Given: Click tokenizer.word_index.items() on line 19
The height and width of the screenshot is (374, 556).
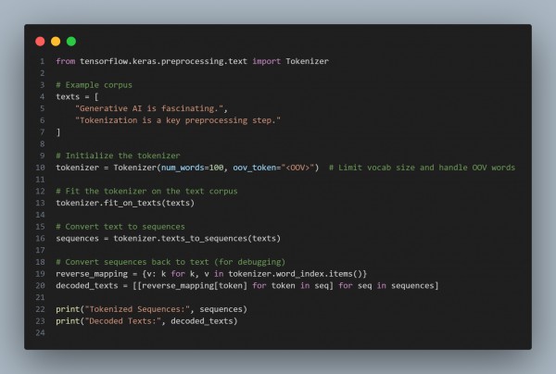Looking at the screenshot, I should (x=297, y=274).
